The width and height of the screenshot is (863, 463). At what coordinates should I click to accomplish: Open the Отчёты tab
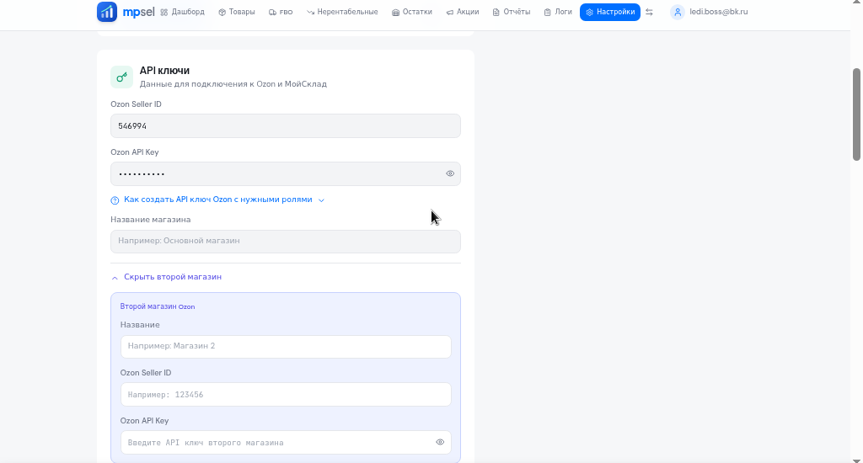click(x=512, y=12)
